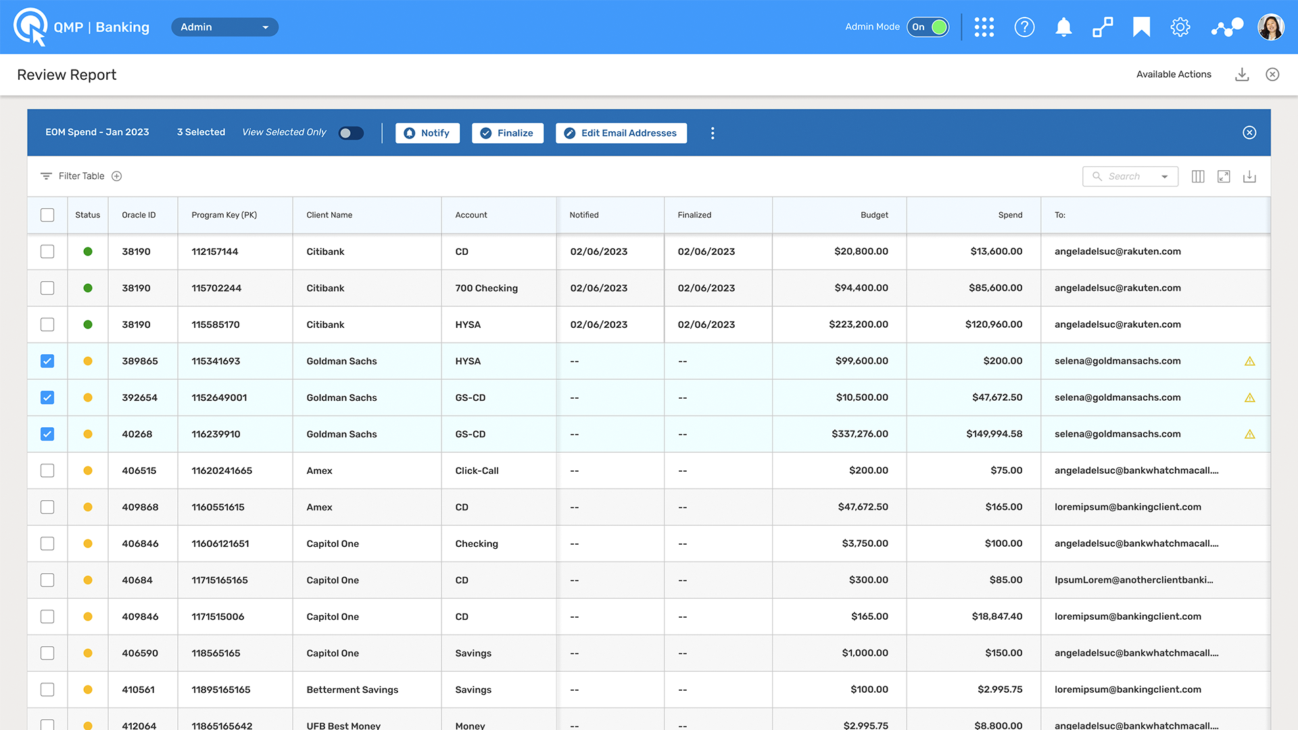Click the connected dots graph icon

pos(1227,27)
